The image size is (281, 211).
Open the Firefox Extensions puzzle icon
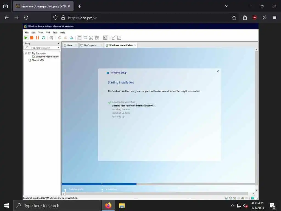(245, 18)
